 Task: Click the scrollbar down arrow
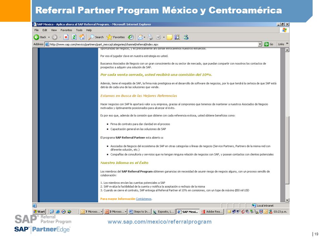tap(287, 200)
